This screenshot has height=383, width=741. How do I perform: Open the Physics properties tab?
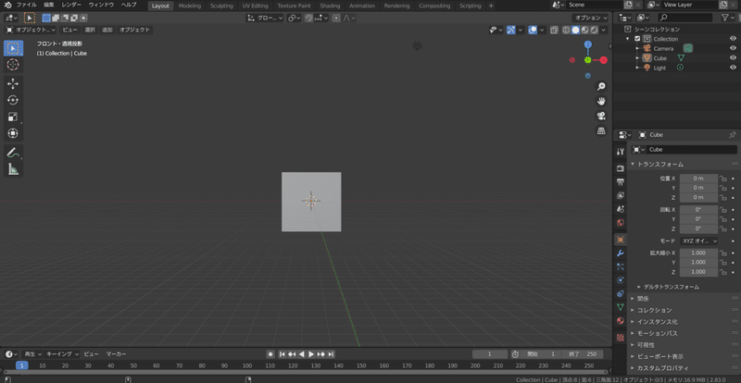(x=621, y=280)
